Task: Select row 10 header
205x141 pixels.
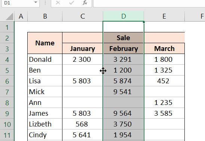Action: 7,124
